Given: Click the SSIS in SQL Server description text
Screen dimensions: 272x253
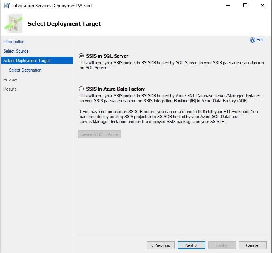Looking at the screenshot, I should click(172, 66).
